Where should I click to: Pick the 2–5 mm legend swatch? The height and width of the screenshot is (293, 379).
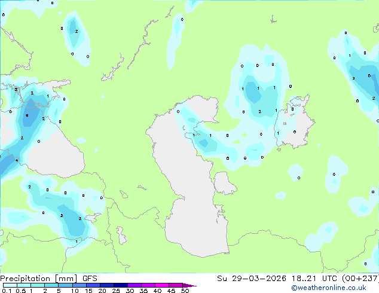(51, 285)
